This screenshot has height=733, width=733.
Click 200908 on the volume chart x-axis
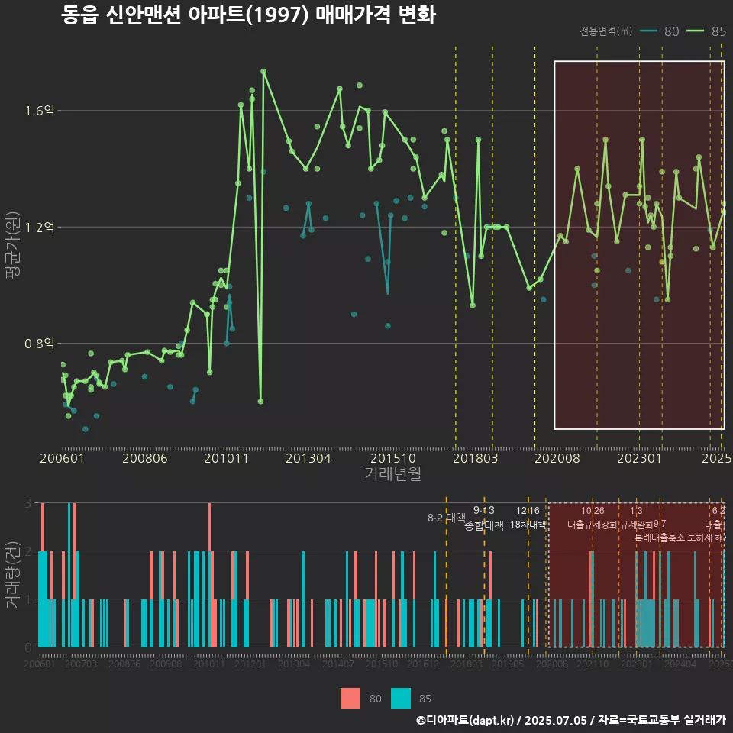point(166,664)
